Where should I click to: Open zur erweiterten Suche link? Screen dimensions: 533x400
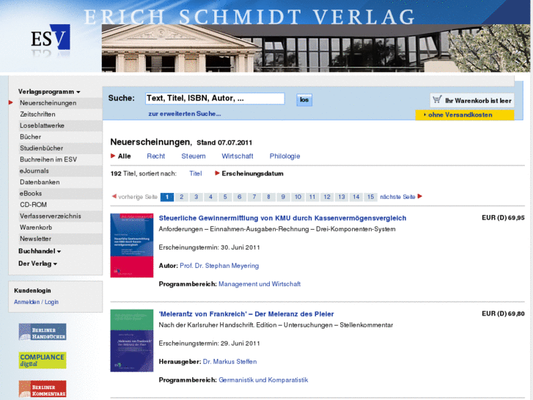185,114
